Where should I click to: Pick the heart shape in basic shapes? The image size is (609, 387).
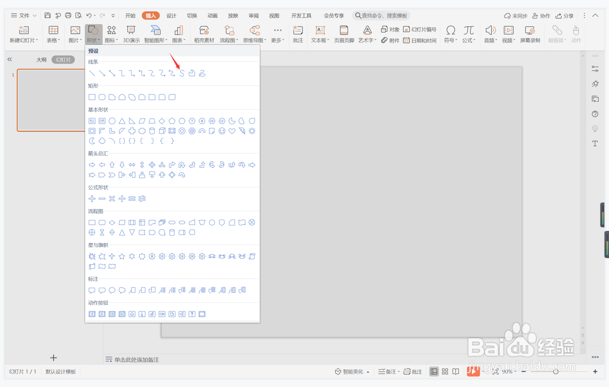pyautogui.click(x=232, y=131)
